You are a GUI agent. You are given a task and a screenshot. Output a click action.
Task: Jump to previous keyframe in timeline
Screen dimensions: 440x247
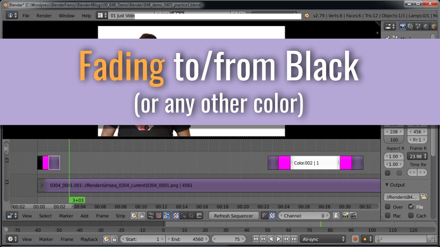click(263, 239)
